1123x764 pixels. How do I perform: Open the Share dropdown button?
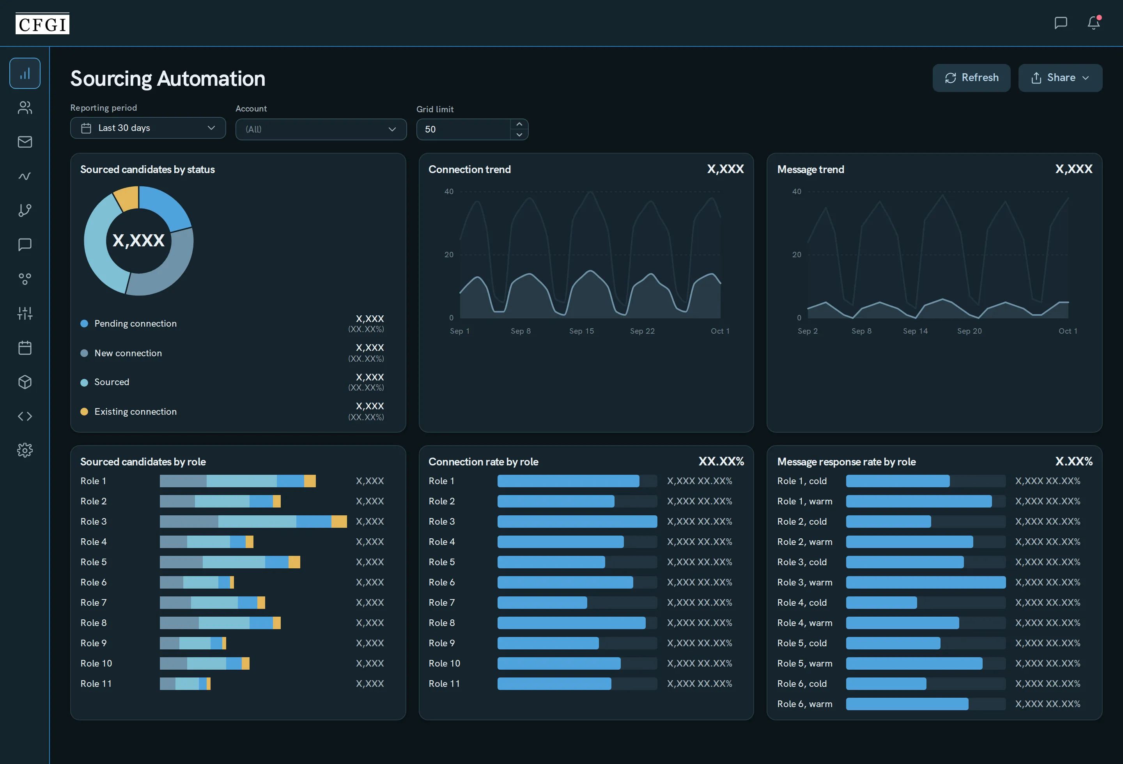(x=1060, y=78)
